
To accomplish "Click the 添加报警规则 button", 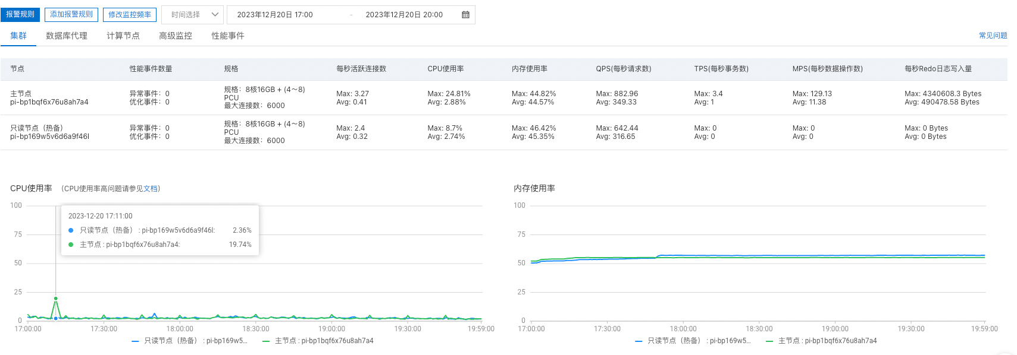I will coord(71,14).
